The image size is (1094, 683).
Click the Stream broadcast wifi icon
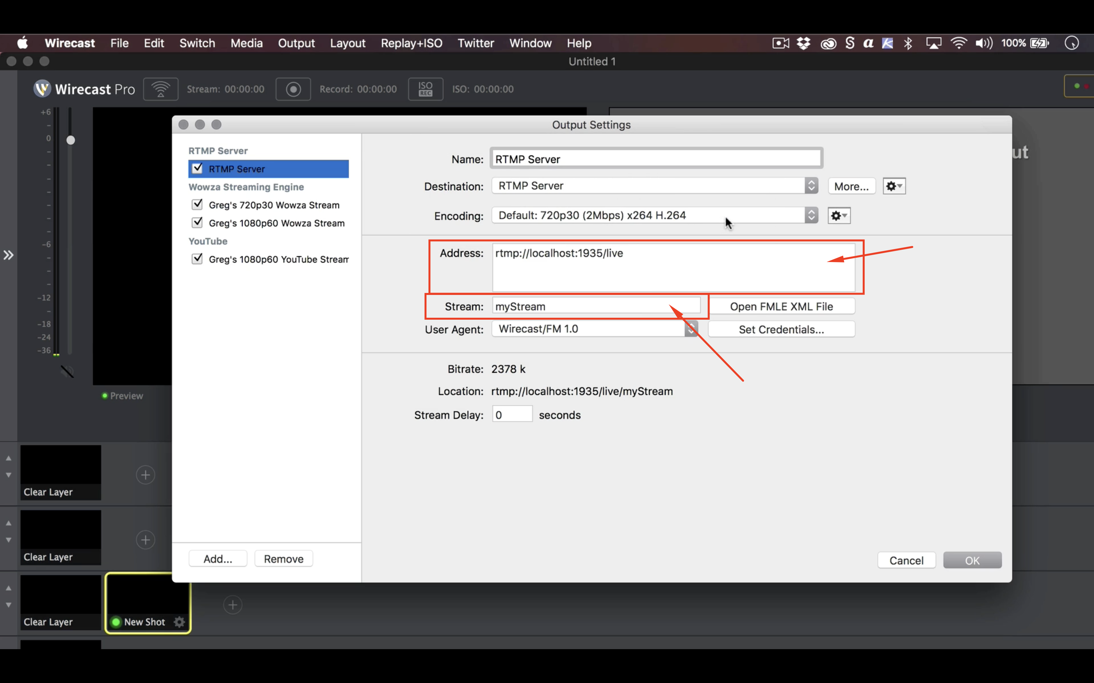[161, 89]
